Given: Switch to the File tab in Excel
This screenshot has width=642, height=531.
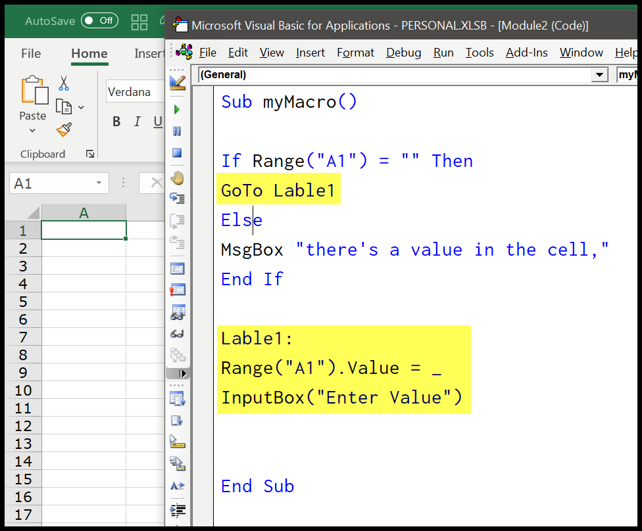Looking at the screenshot, I should tap(31, 54).
